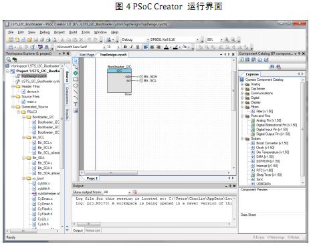This screenshot has height=248, width=313.
Task: Pick the ellipse drawing tool
Action: (x=76, y=86)
